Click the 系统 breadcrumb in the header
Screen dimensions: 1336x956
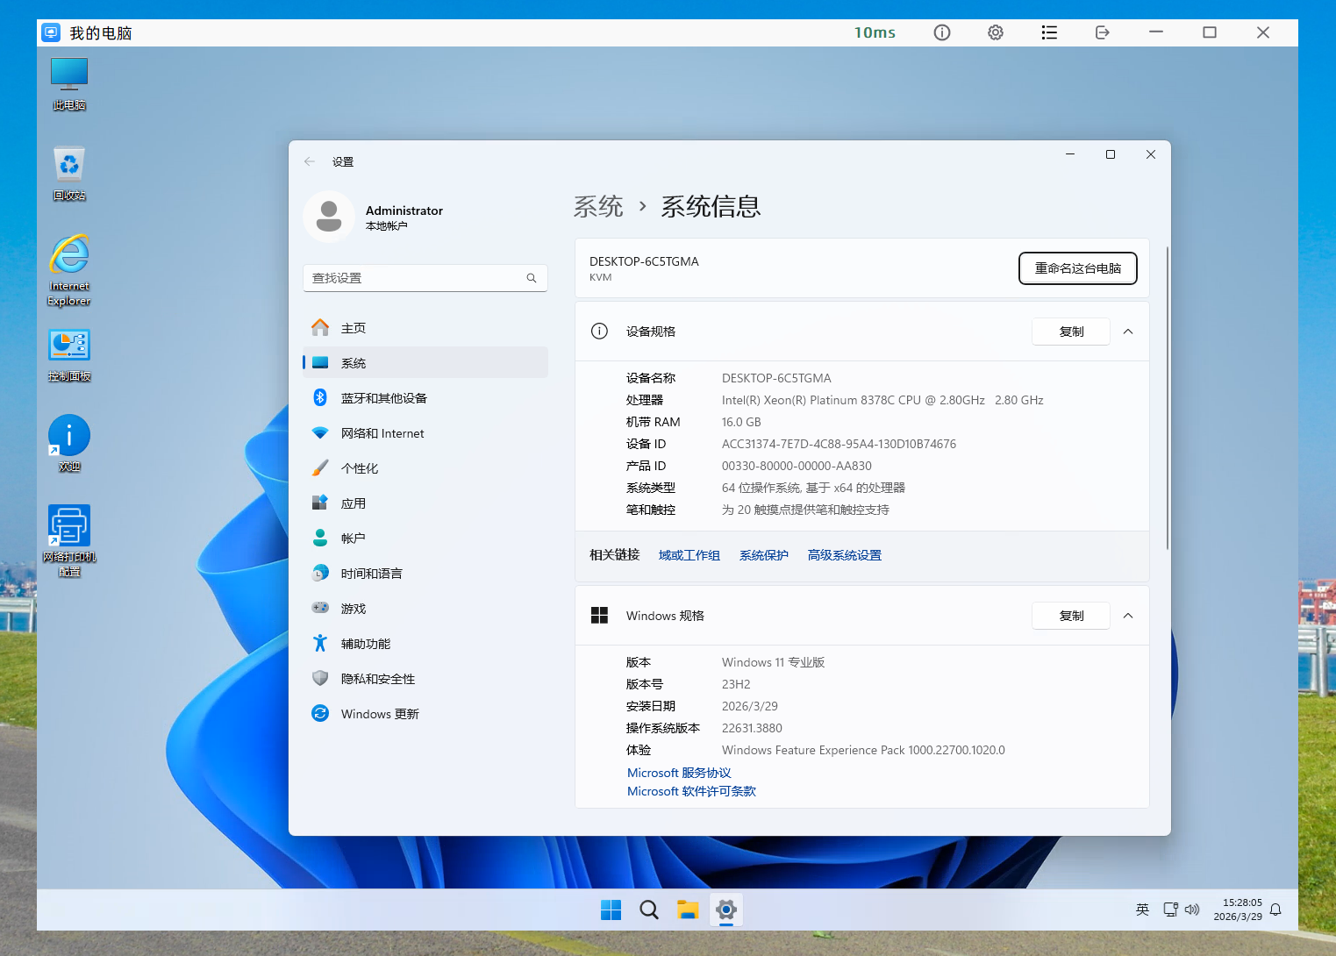tap(598, 206)
